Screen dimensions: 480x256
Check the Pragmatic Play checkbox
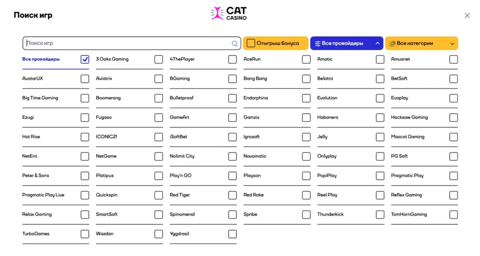point(453,176)
